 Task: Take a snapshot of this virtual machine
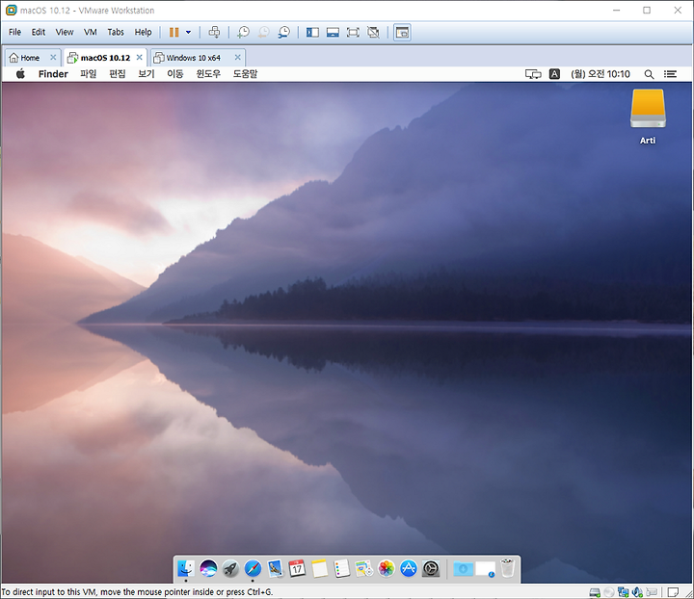pyautogui.click(x=243, y=33)
